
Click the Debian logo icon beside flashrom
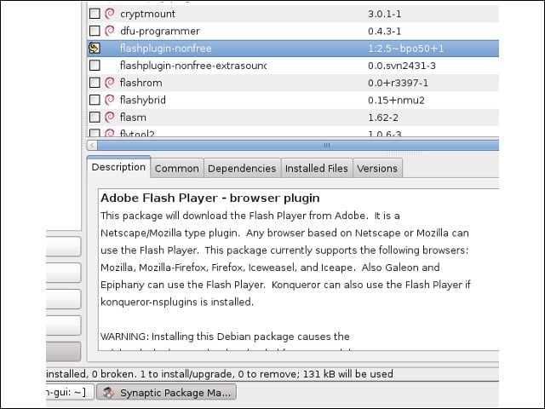pos(110,83)
